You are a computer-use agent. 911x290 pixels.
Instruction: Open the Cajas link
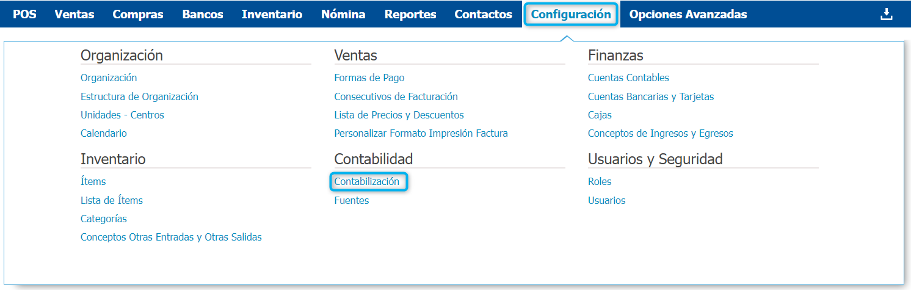point(600,115)
